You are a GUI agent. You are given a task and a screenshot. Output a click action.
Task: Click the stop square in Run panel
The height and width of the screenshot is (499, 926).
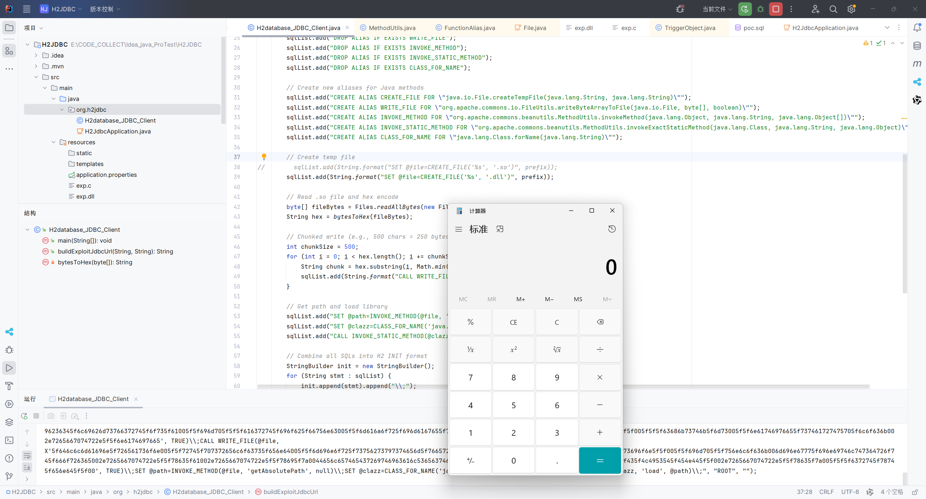pos(36,416)
